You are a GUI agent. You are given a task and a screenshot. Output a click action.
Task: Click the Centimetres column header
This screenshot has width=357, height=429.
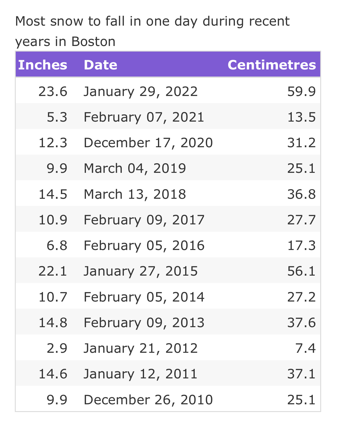[x=272, y=65]
